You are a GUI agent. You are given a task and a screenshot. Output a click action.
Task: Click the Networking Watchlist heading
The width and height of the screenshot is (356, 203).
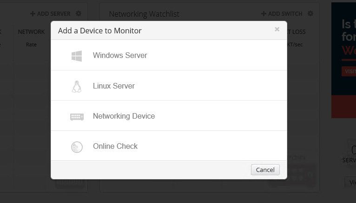[144, 14]
